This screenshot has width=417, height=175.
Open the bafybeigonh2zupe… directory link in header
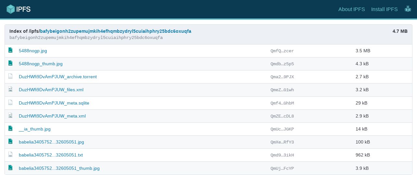(x=116, y=31)
